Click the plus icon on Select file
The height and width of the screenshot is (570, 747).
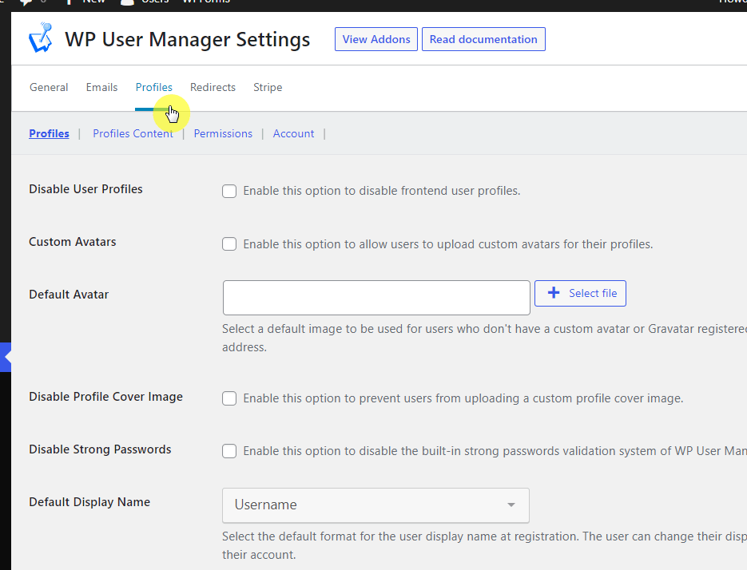point(553,293)
